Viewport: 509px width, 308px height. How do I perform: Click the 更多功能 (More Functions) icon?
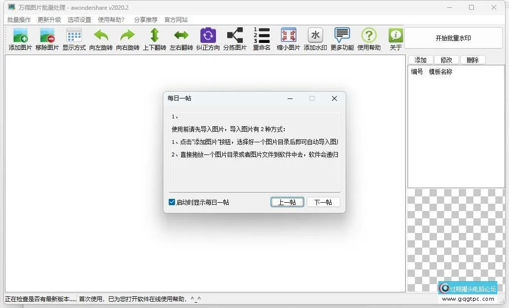coord(342,39)
